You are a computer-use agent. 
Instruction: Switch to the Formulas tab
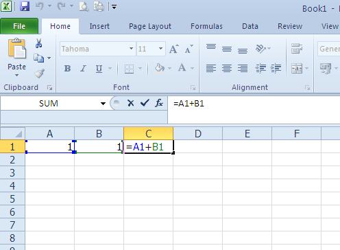[x=206, y=26]
